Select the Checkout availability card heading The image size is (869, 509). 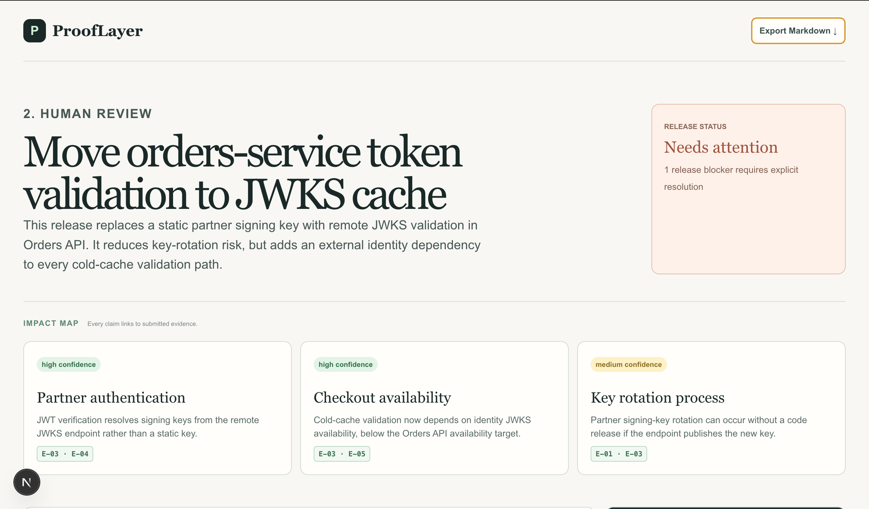(382, 398)
